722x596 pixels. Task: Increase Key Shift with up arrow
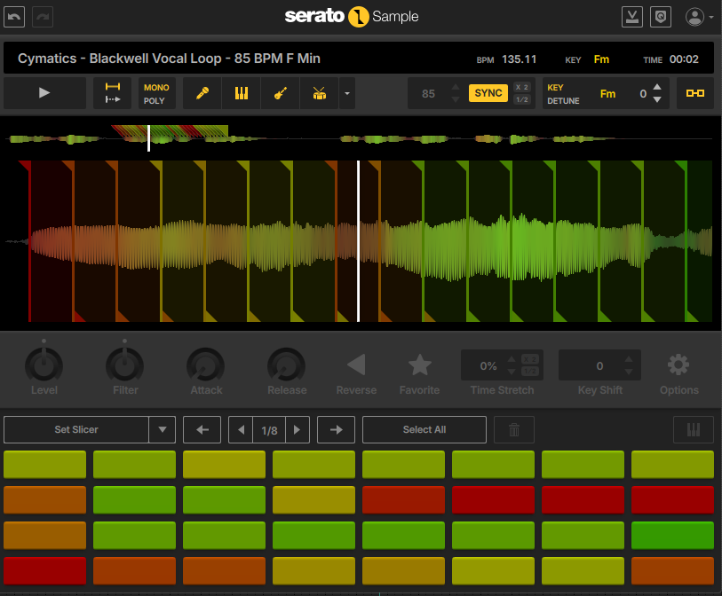[x=629, y=359]
